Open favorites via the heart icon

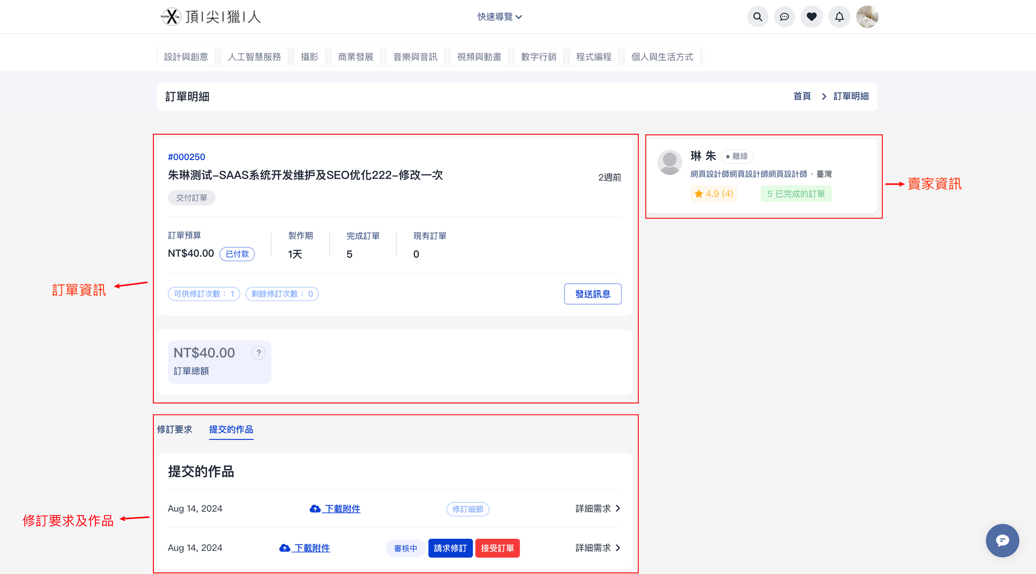click(x=812, y=17)
